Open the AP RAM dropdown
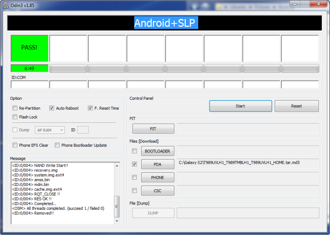 click(x=50, y=130)
